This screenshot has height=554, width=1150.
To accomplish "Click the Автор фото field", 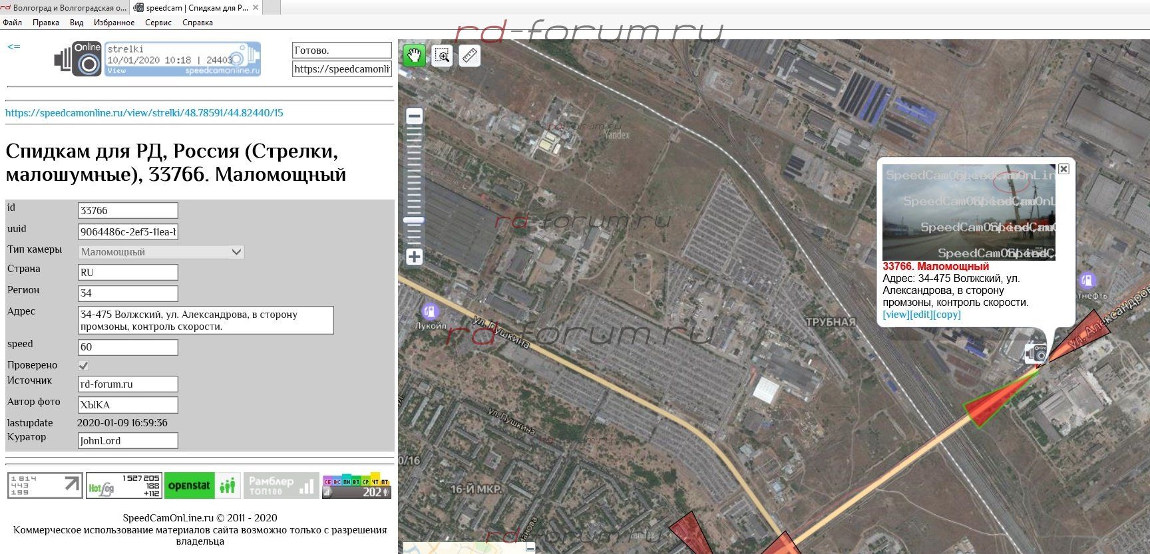I will (128, 405).
